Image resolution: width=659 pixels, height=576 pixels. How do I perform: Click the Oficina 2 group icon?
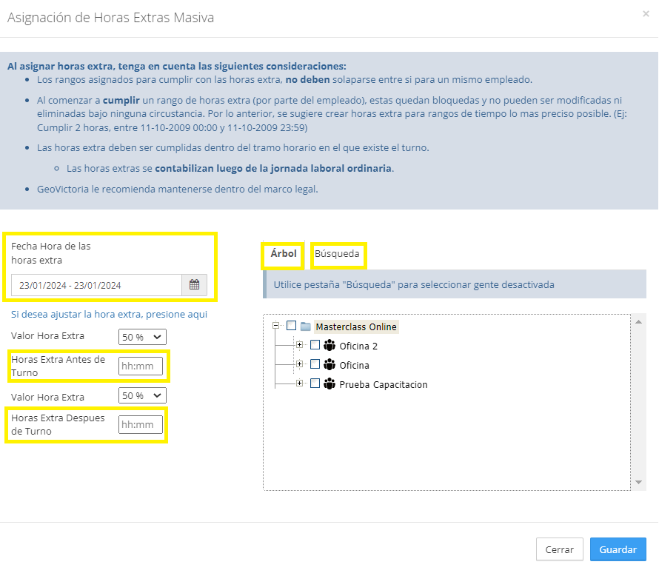[329, 345]
